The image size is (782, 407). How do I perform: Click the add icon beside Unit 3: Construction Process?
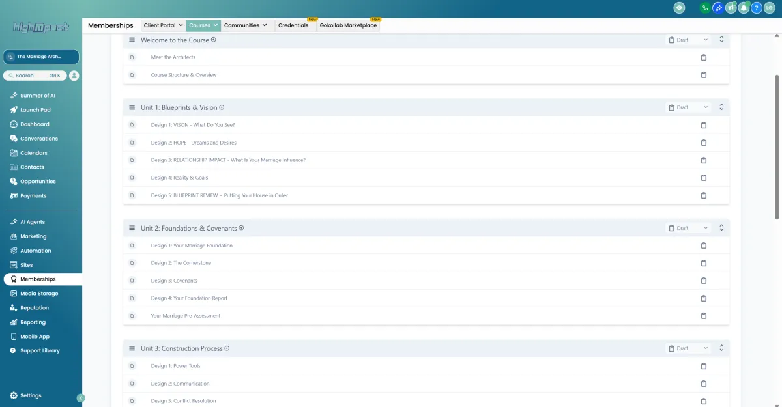point(227,348)
